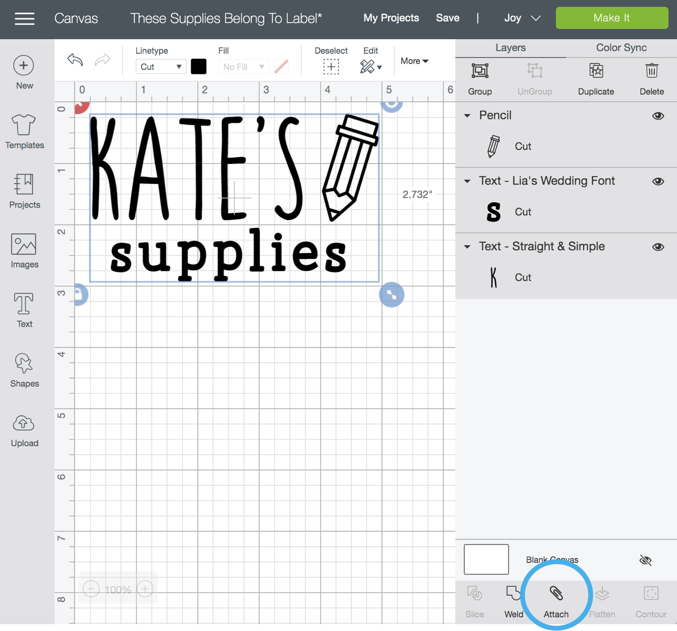Save the current project

tap(448, 18)
